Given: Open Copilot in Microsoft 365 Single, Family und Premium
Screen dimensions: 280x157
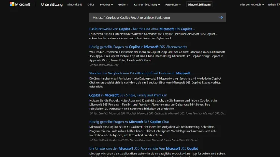Looking at the screenshot, I should pyautogui.click(x=128, y=95).
